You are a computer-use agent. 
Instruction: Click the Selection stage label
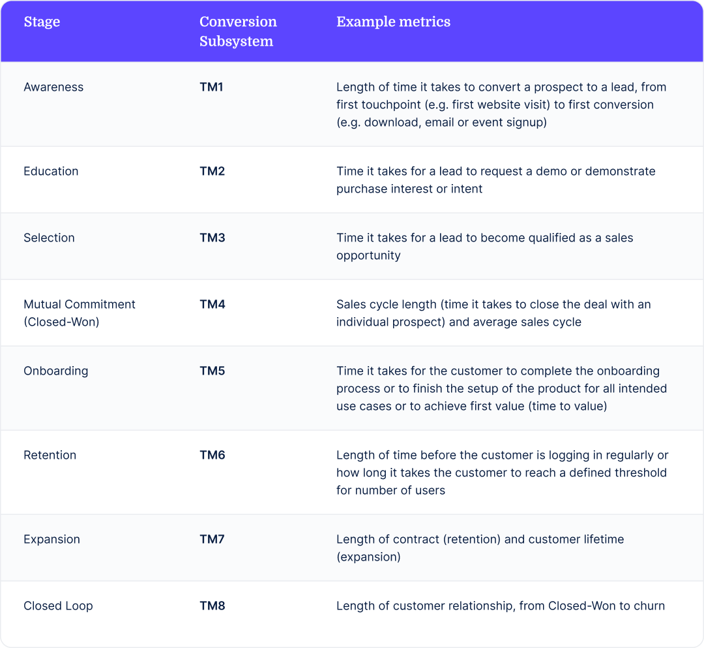click(x=49, y=238)
